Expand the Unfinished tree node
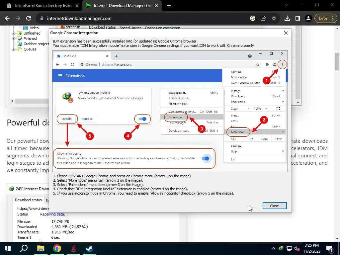 point(13,33)
